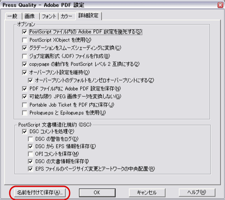Screen dimensions: 225x200
Task: Check OPI コメントを保存 option
Action: 31,154
